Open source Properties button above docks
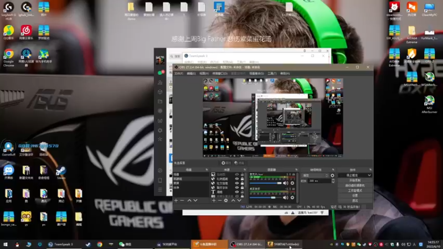Screen dimensions: 443x249 pos(226,163)
